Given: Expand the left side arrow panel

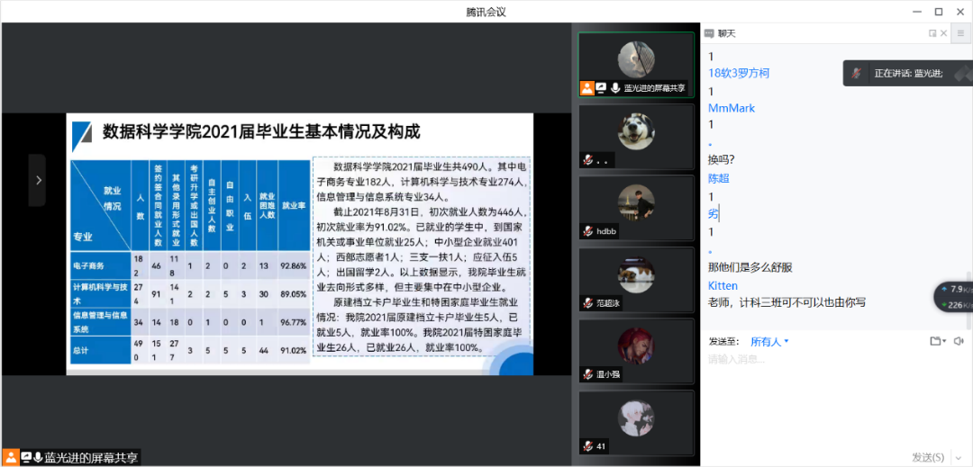Looking at the screenshot, I should 37,180.
